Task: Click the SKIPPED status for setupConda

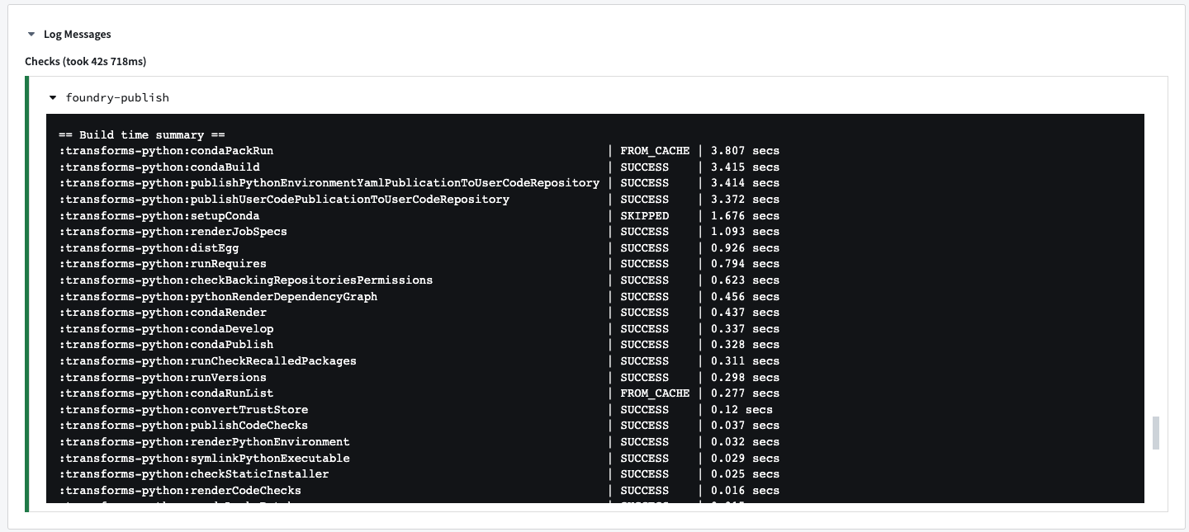Action: (645, 216)
